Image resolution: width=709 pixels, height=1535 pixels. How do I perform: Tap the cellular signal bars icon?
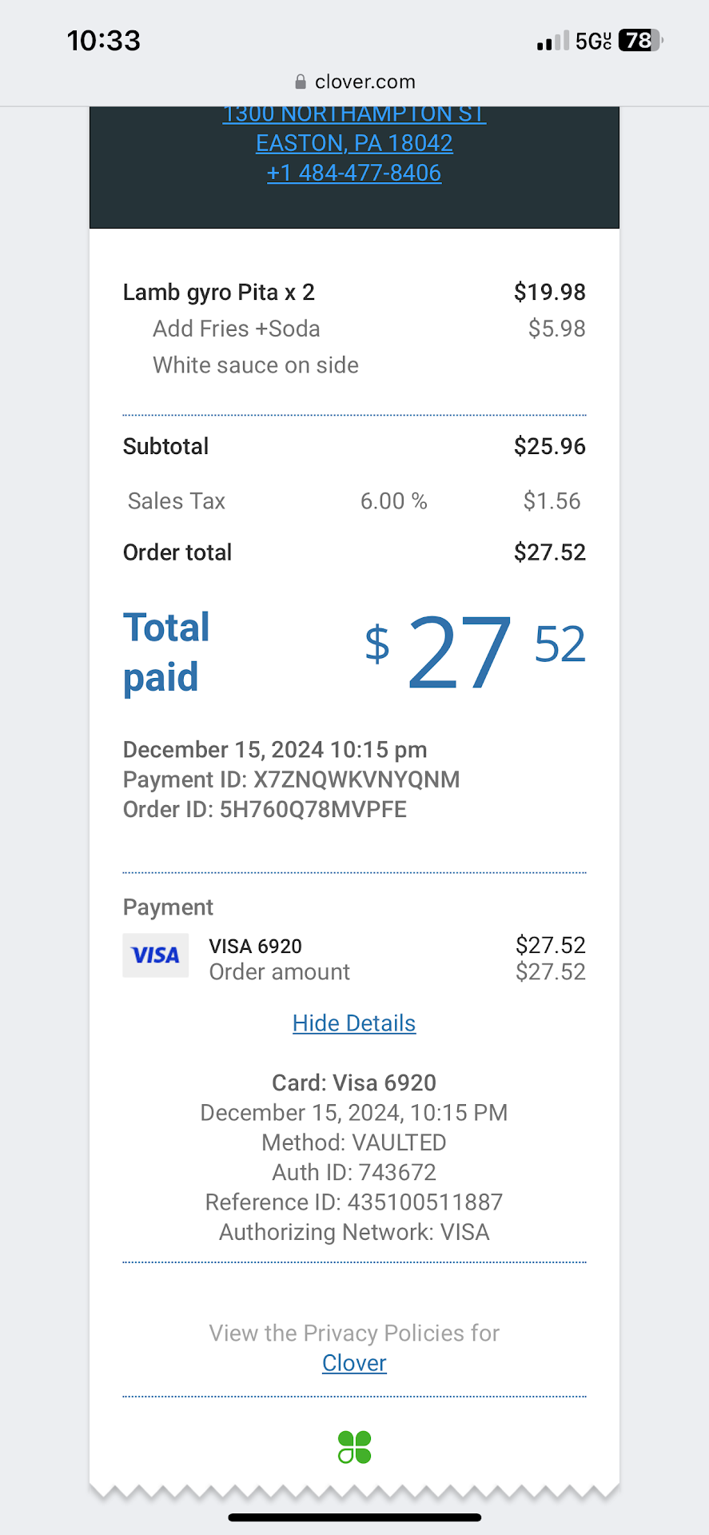tap(553, 41)
